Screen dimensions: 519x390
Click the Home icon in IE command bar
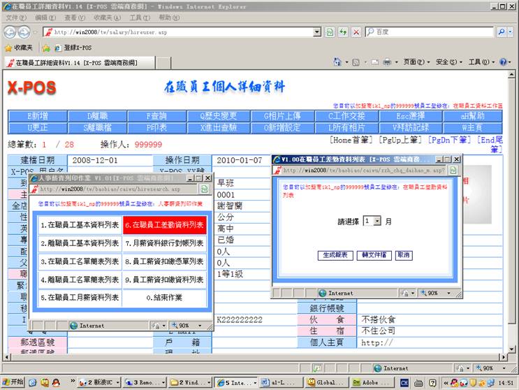338,62
